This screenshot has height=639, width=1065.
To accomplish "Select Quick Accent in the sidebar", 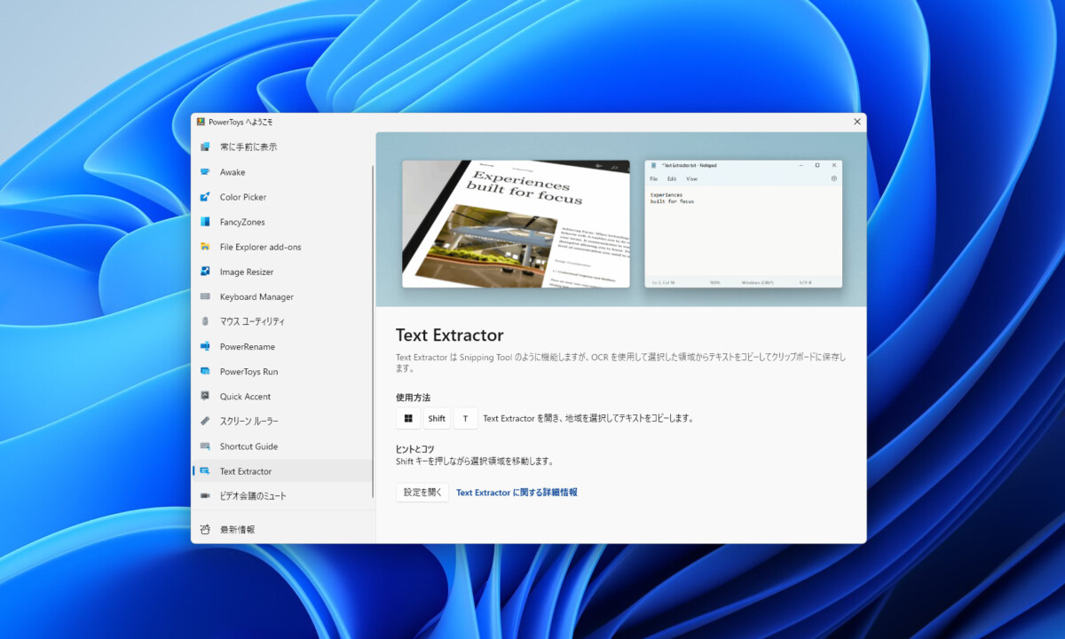I will (x=282, y=396).
